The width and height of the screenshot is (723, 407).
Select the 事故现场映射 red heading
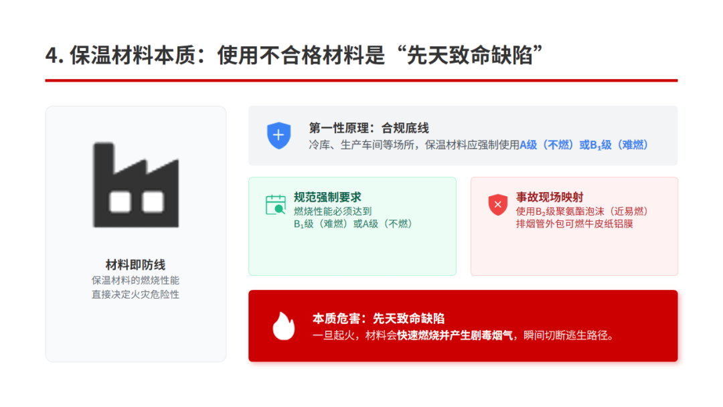click(x=550, y=197)
